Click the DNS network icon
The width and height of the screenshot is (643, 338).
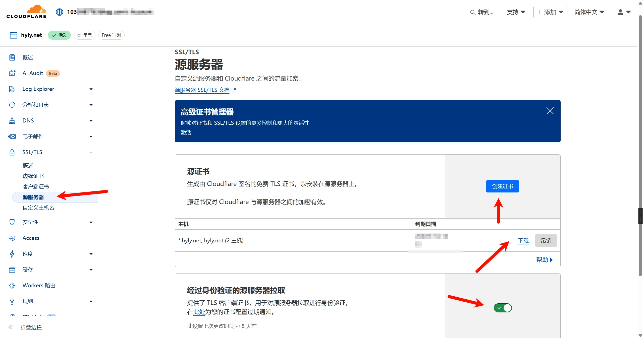12,120
